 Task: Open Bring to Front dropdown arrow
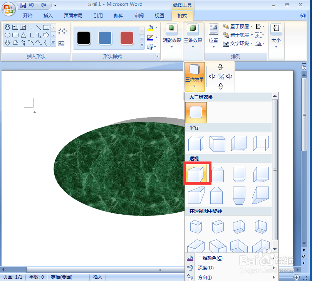pyautogui.click(x=252, y=27)
